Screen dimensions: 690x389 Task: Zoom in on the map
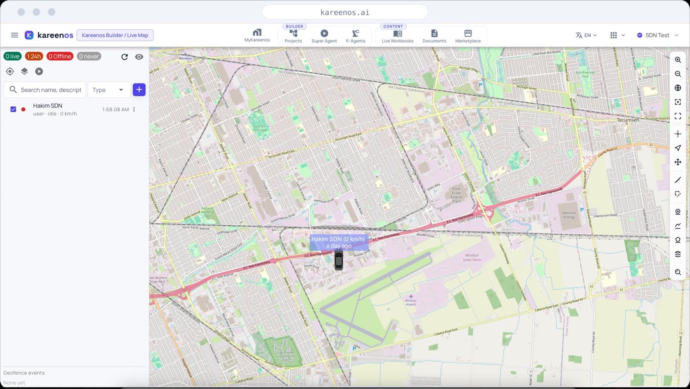678,60
